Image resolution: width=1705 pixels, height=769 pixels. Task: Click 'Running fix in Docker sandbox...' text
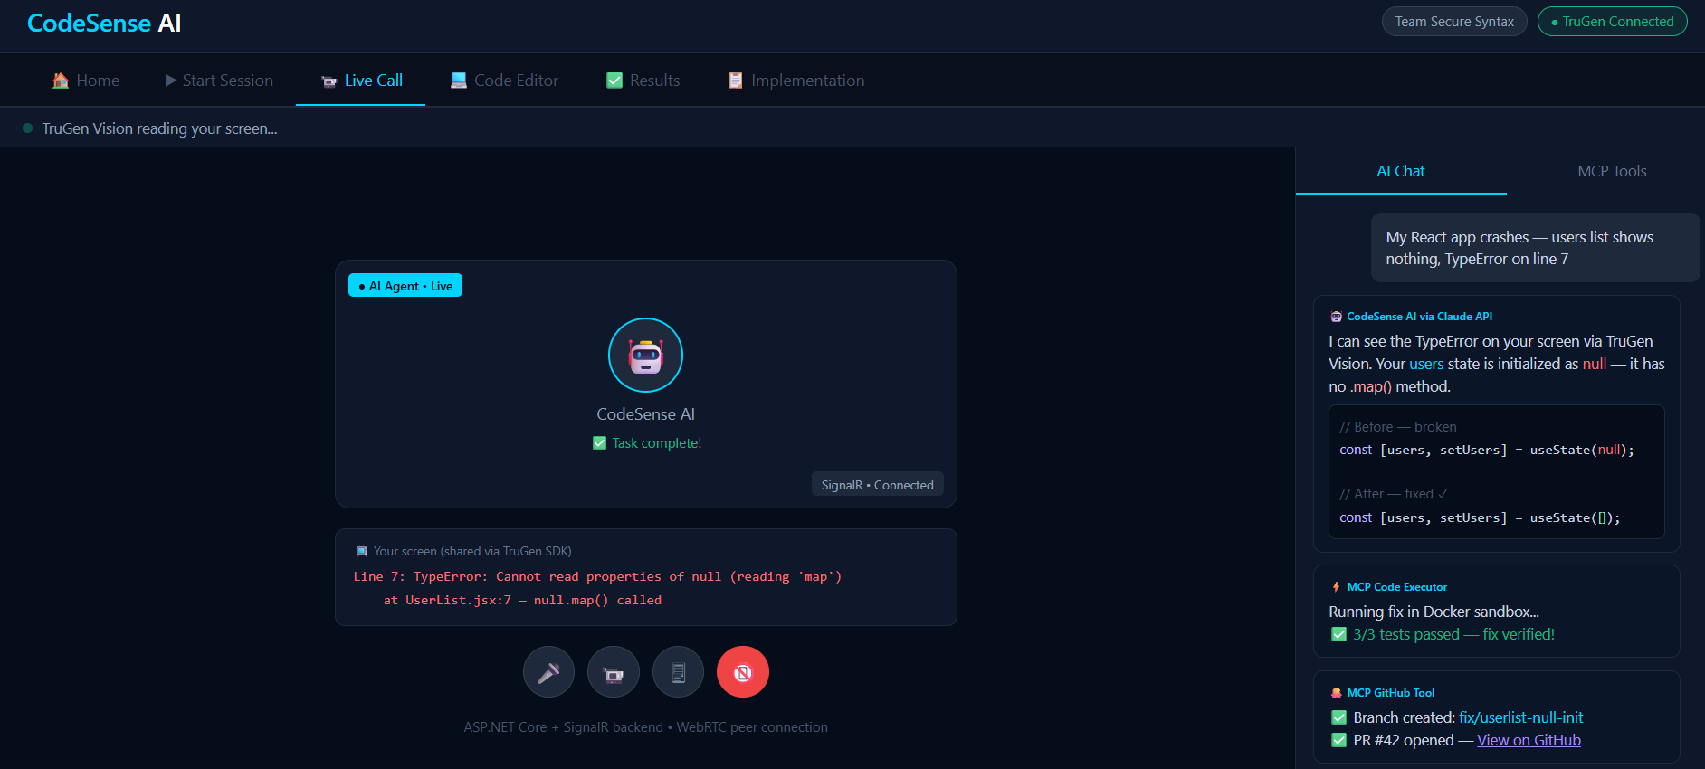(1434, 612)
